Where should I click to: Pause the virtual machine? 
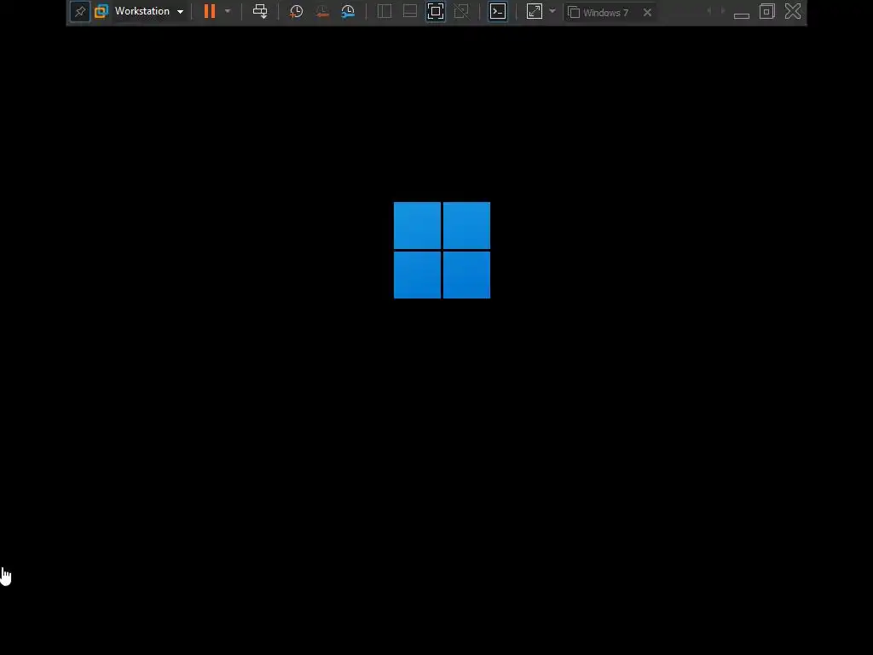click(x=210, y=11)
